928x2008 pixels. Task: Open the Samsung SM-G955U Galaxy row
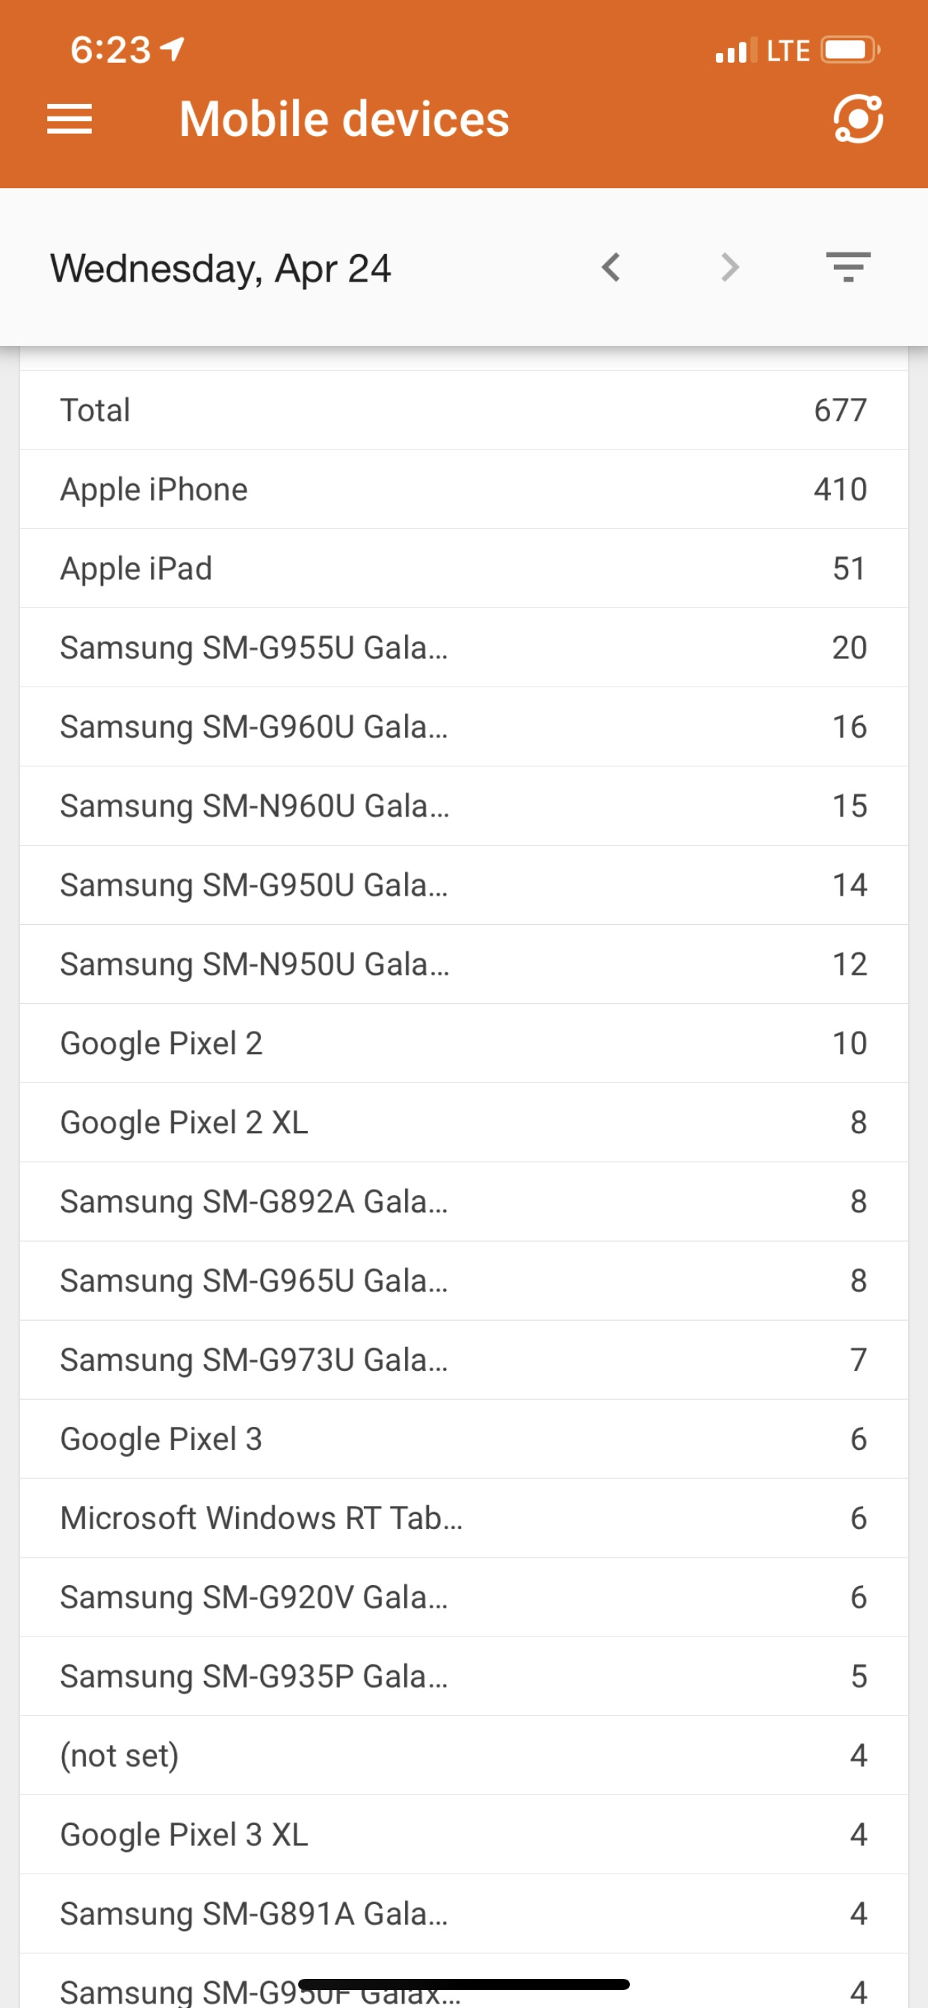coord(463,648)
